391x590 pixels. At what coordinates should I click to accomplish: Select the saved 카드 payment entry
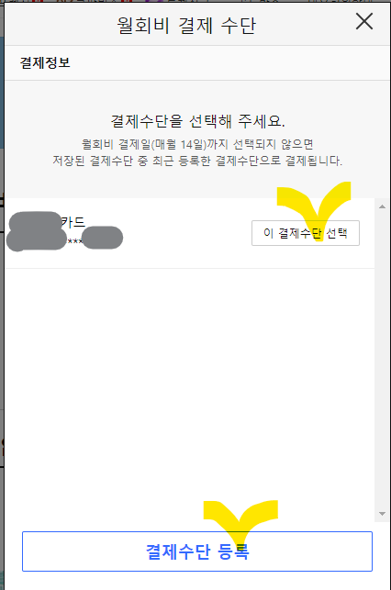(x=190, y=233)
